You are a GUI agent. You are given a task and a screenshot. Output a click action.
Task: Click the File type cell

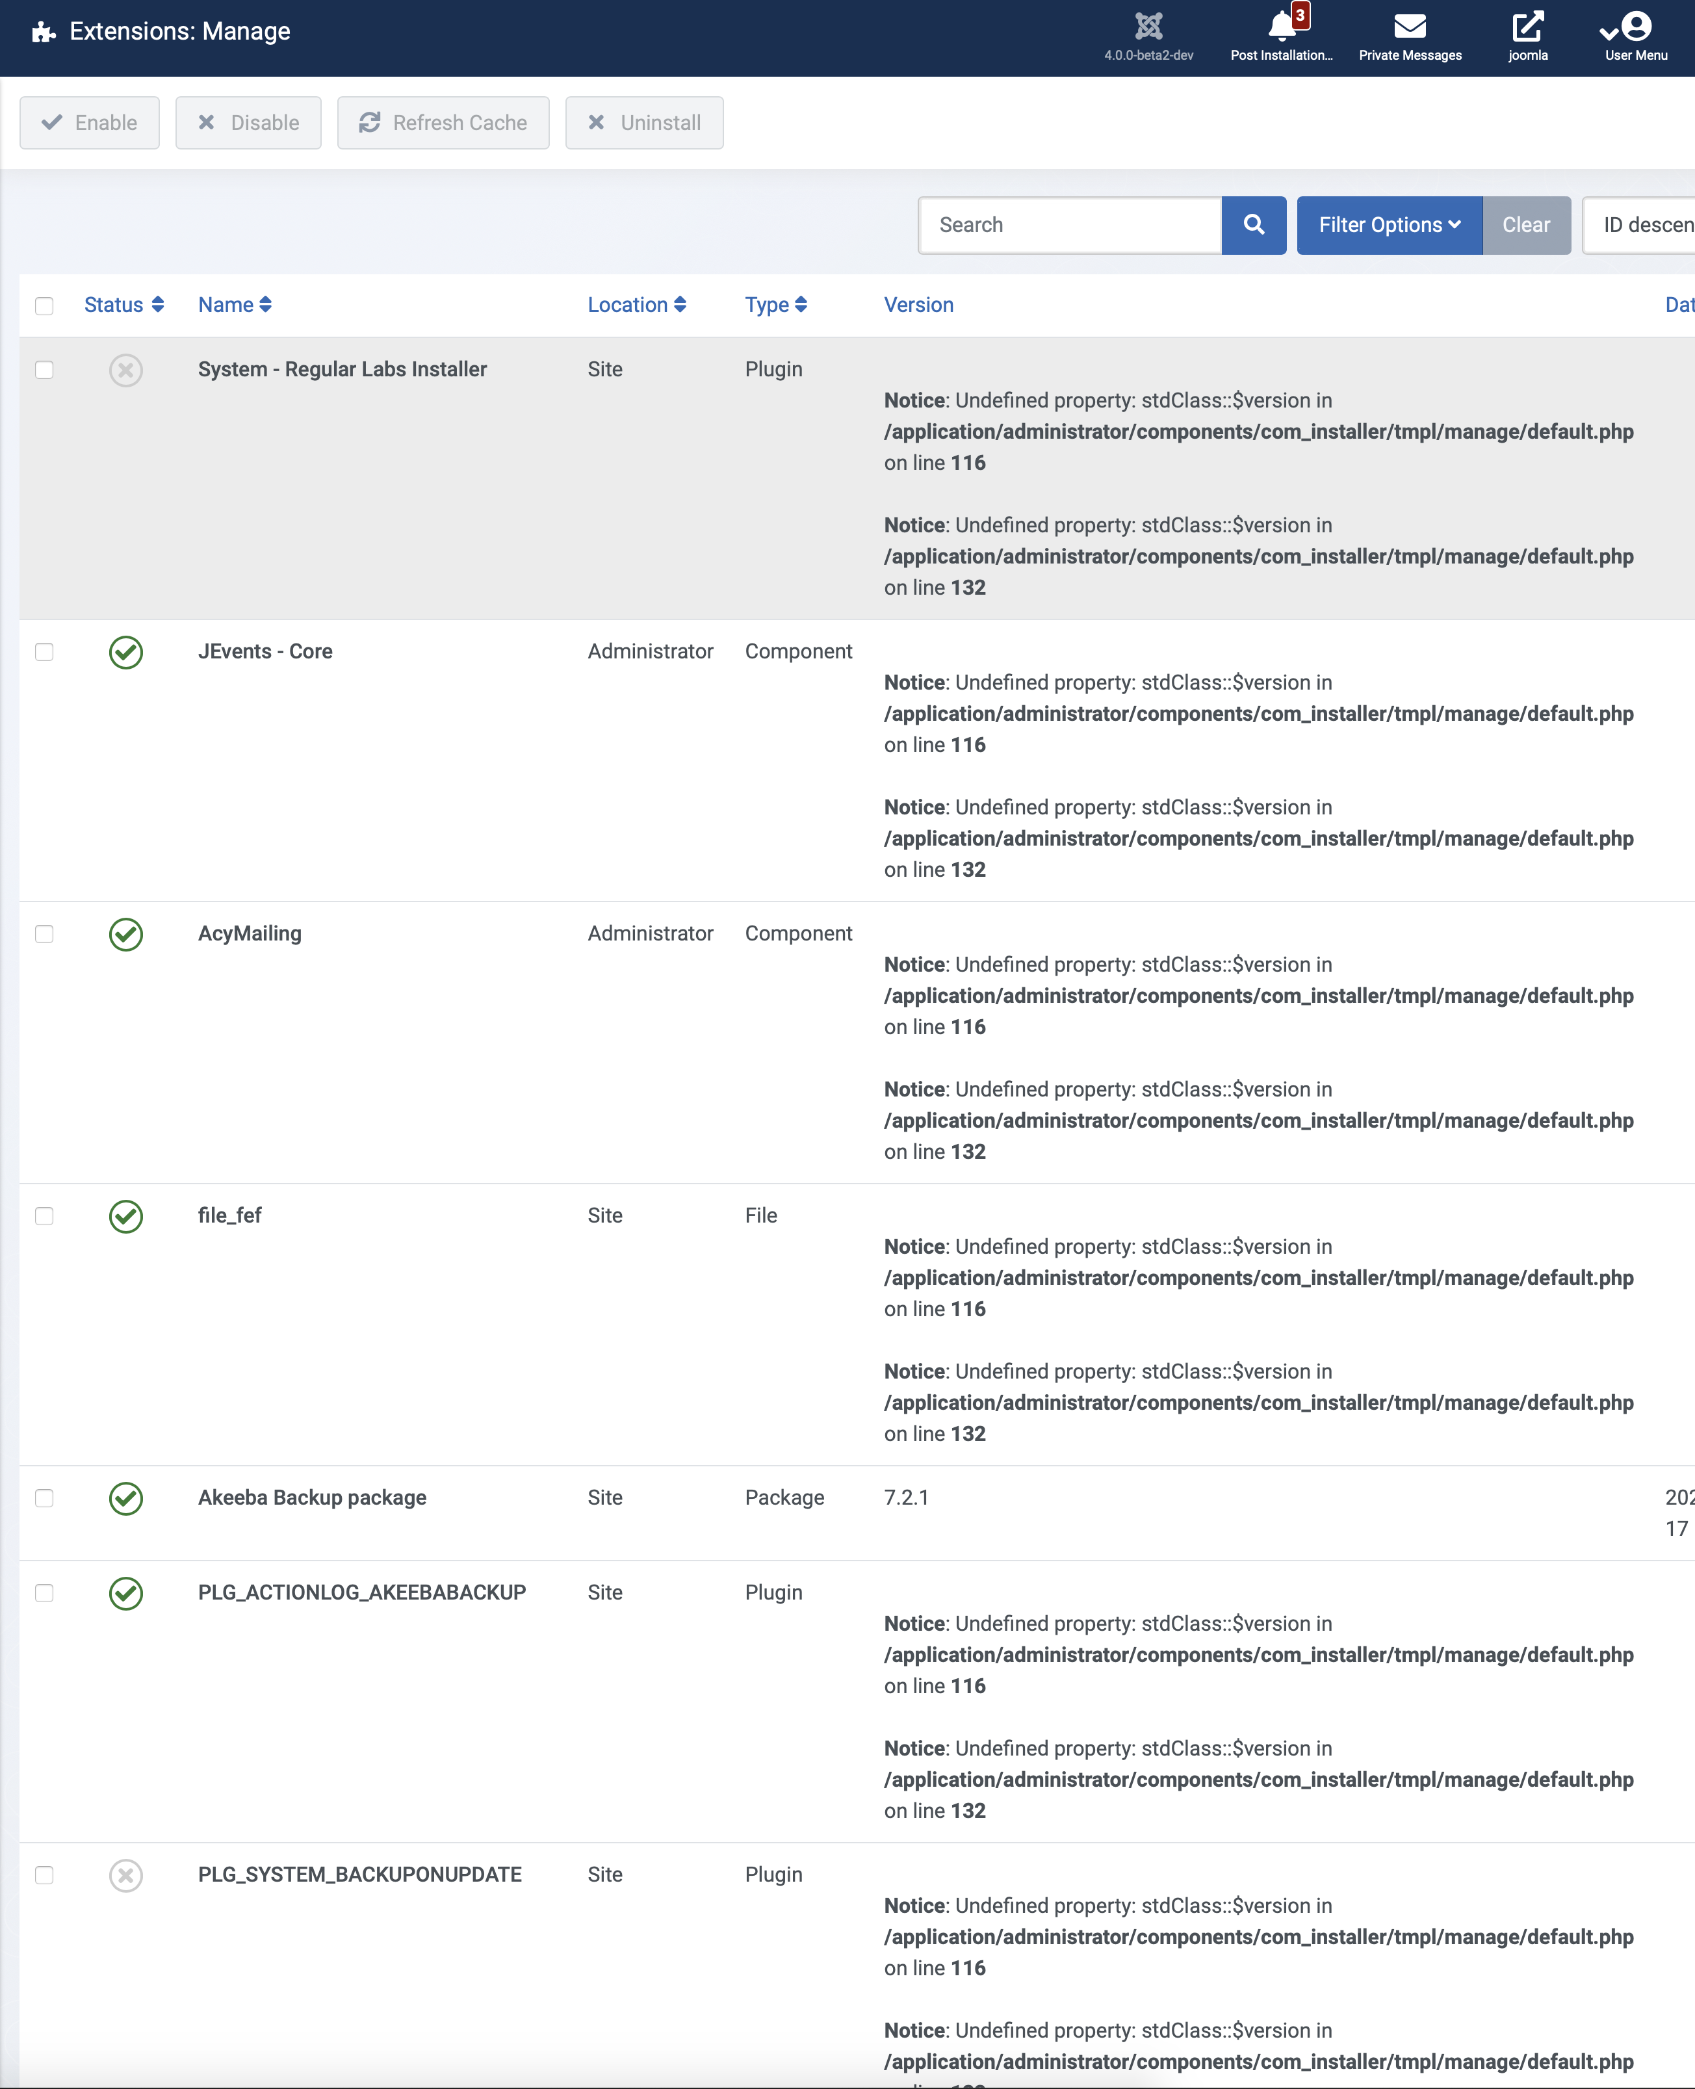pos(760,1216)
